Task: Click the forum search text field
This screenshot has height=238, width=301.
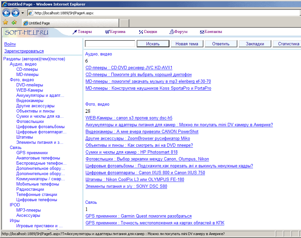Action: point(110,44)
